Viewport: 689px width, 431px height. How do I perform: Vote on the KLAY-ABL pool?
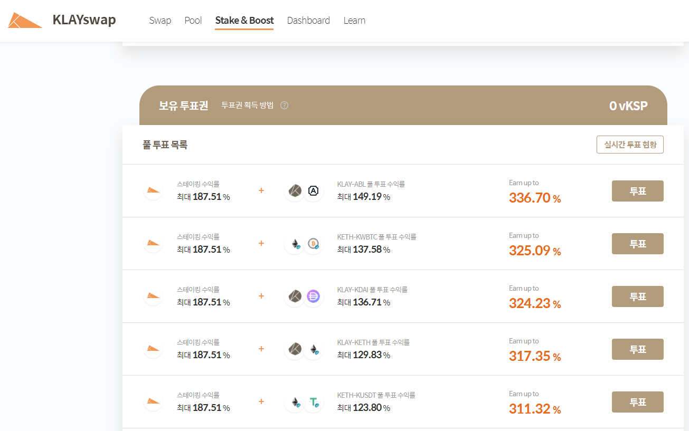(x=638, y=191)
